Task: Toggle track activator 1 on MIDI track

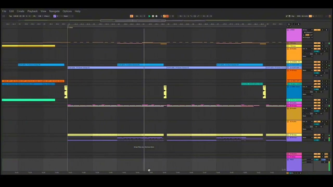Action: pos(317,30)
